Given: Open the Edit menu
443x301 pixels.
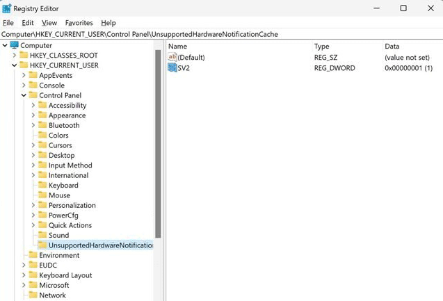Looking at the screenshot, I should pos(28,23).
